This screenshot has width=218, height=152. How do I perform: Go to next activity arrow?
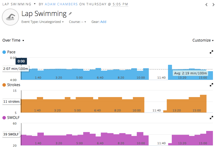click(x=213, y=5)
